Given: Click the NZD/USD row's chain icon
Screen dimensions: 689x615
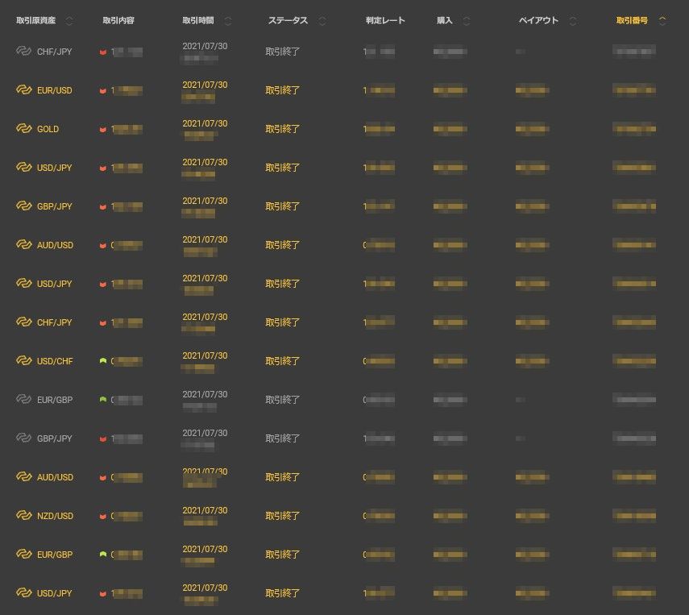Looking at the screenshot, I should [23, 516].
